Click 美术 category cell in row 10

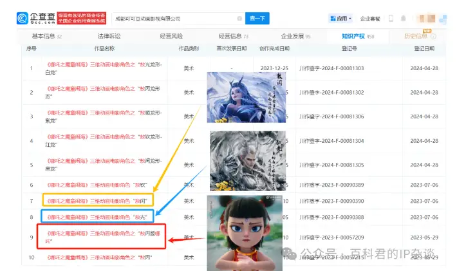(189, 257)
